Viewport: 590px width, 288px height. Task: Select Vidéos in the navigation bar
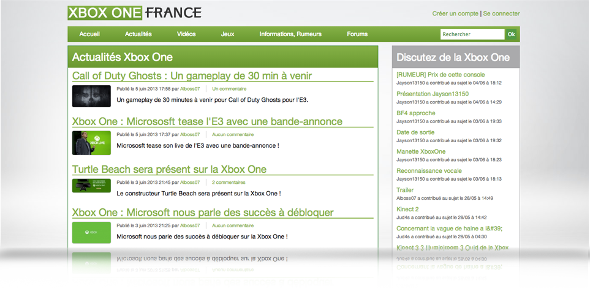tap(186, 34)
